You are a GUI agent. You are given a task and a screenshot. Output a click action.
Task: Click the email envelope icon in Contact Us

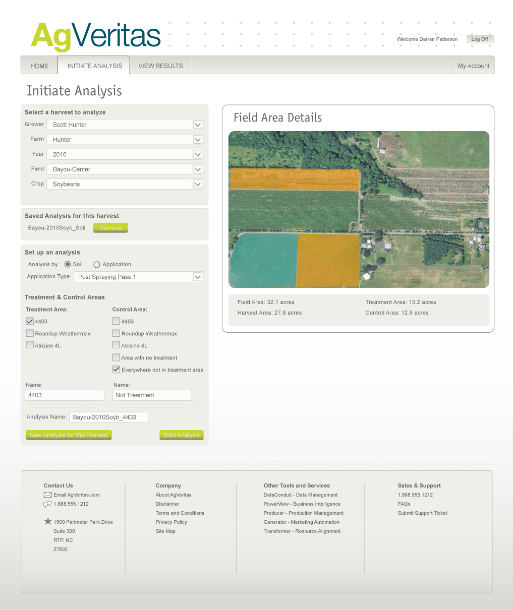(x=48, y=495)
